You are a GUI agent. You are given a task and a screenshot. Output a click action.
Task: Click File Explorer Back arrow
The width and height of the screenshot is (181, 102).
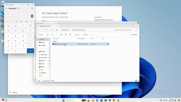coord(39,30)
